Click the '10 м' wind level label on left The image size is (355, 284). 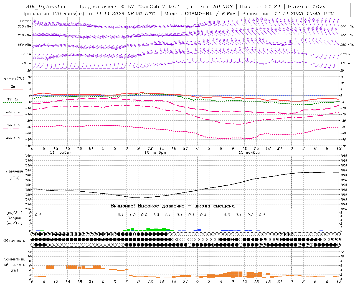26,63
